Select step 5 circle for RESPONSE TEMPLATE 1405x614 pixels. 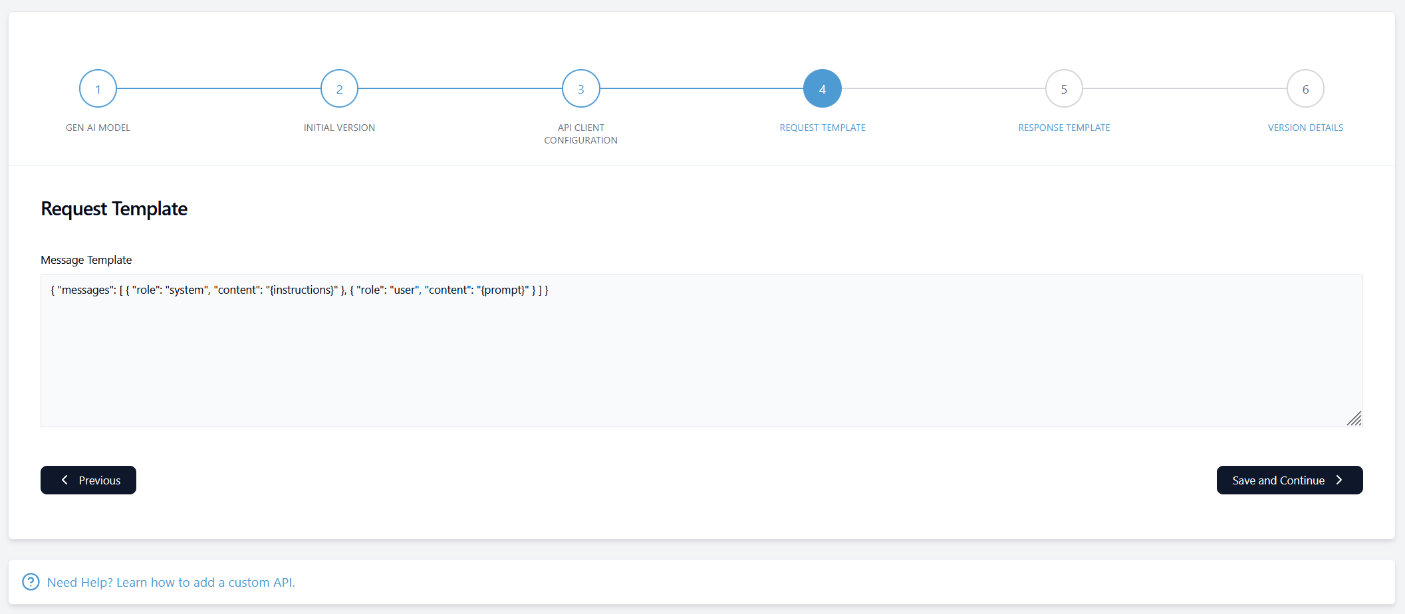click(1064, 88)
